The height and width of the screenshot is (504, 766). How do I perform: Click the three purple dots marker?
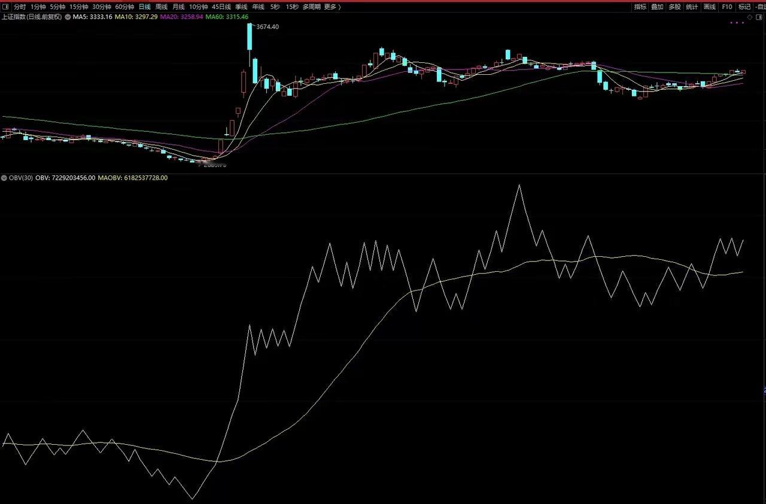pos(737,23)
